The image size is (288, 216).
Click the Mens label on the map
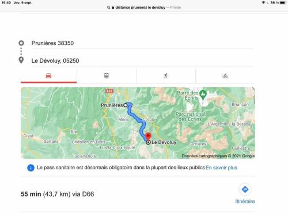(123, 119)
